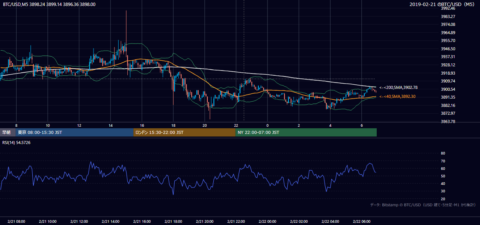Click the 2/21 20:00 time label
Screen dimensions: 480x225
[204, 222]
